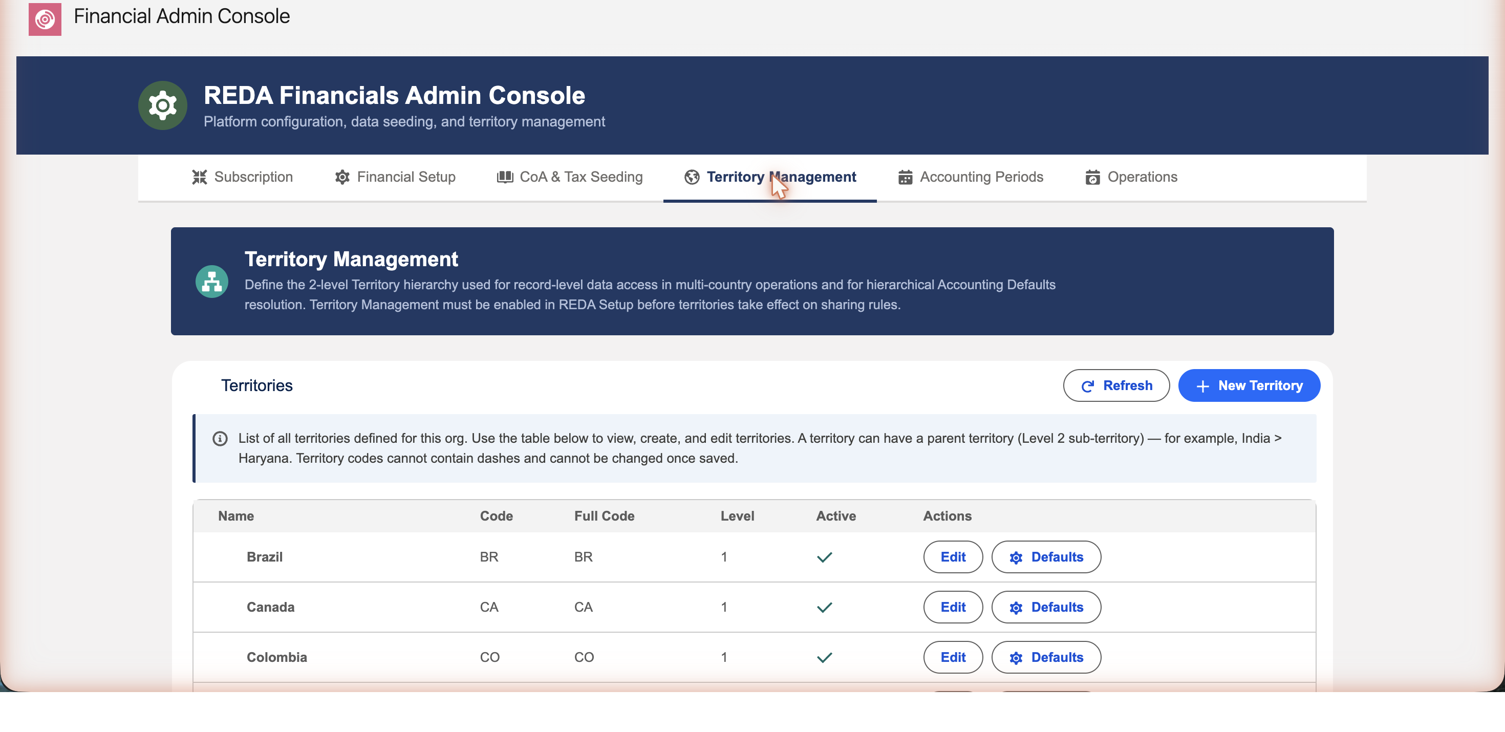Click the Canada territory name
Image resolution: width=1505 pixels, height=732 pixels.
point(270,608)
